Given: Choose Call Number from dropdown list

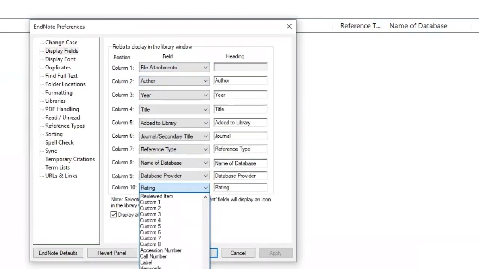Looking at the screenshot, I should [x=171, y=256].
